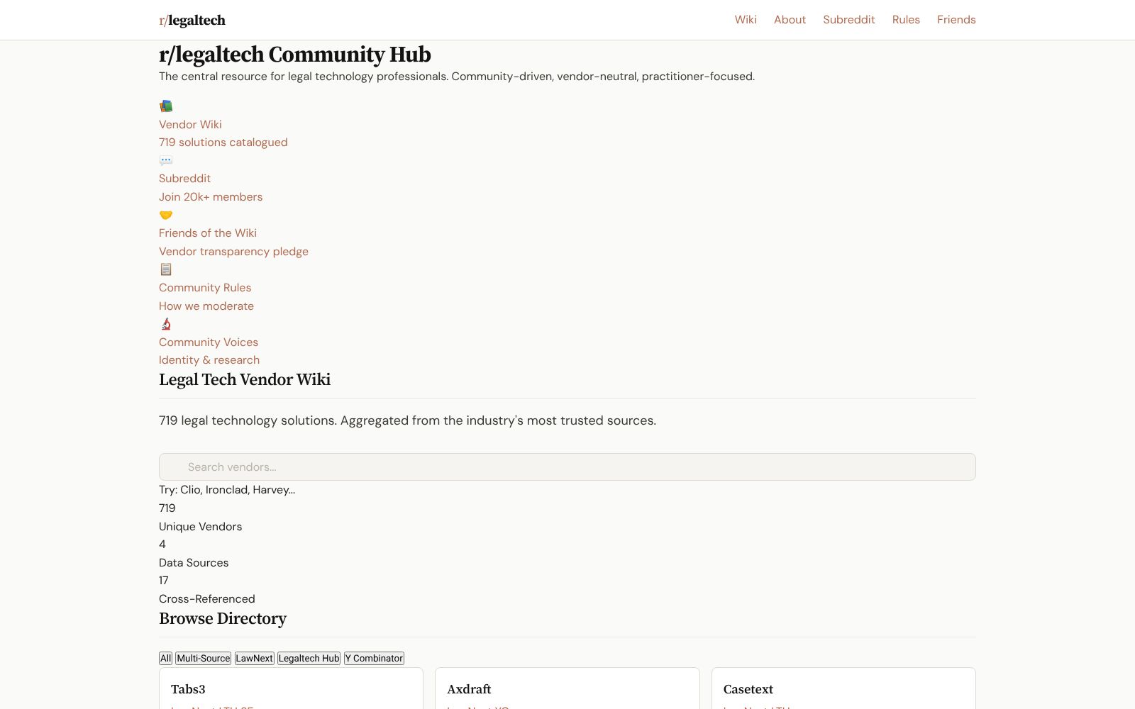Image resolution: width=1135 pixels, height=709 pixels.
Task: Open the Vendor Wiki link
Action: [189, 124]
